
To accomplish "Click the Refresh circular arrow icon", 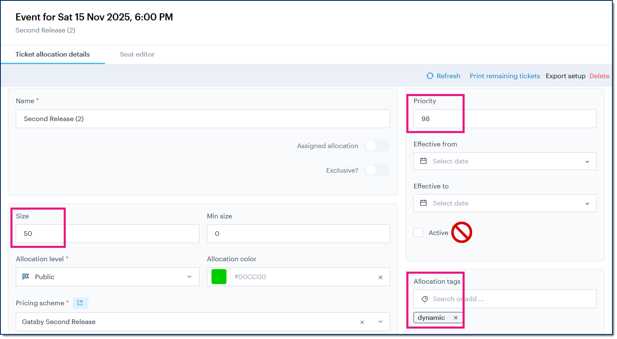I will click(430, 76).
